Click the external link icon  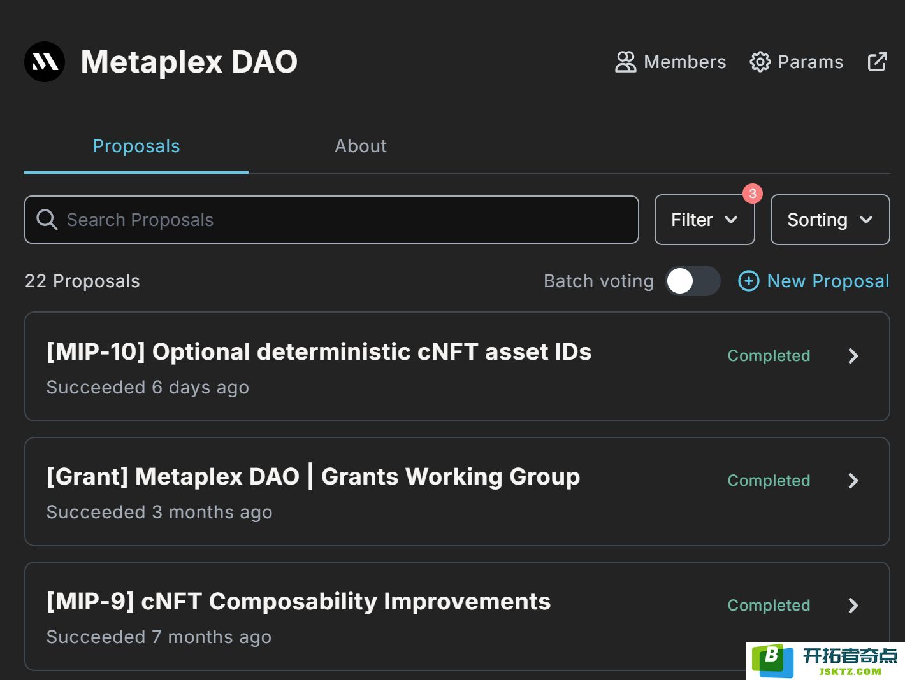pyautogui.click(x=878, y=62)
